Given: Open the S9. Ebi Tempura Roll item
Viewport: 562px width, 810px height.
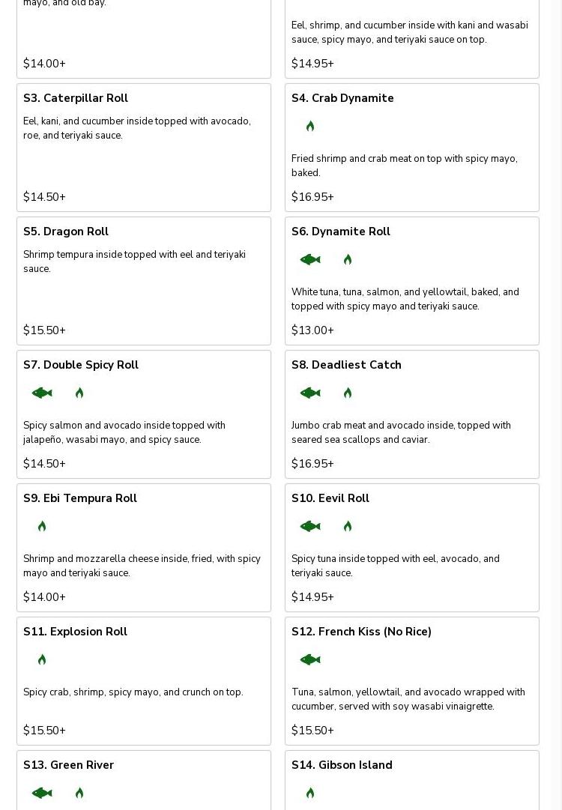Looking at the screenshot, I should tap(80, 498).
